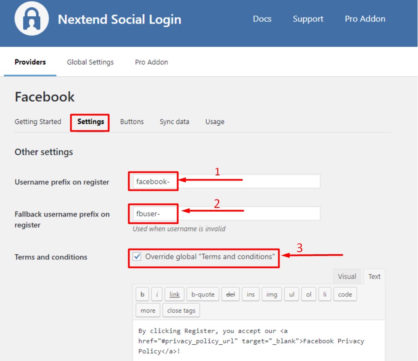Click the Nextend Social Login title text
The image size is (418, 361).
120,19
